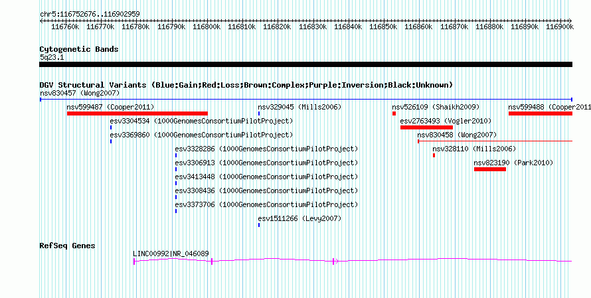Screen dimensions: 591x298
Task: Click the 116780k ruler tick label
Action: click(136, 27)
